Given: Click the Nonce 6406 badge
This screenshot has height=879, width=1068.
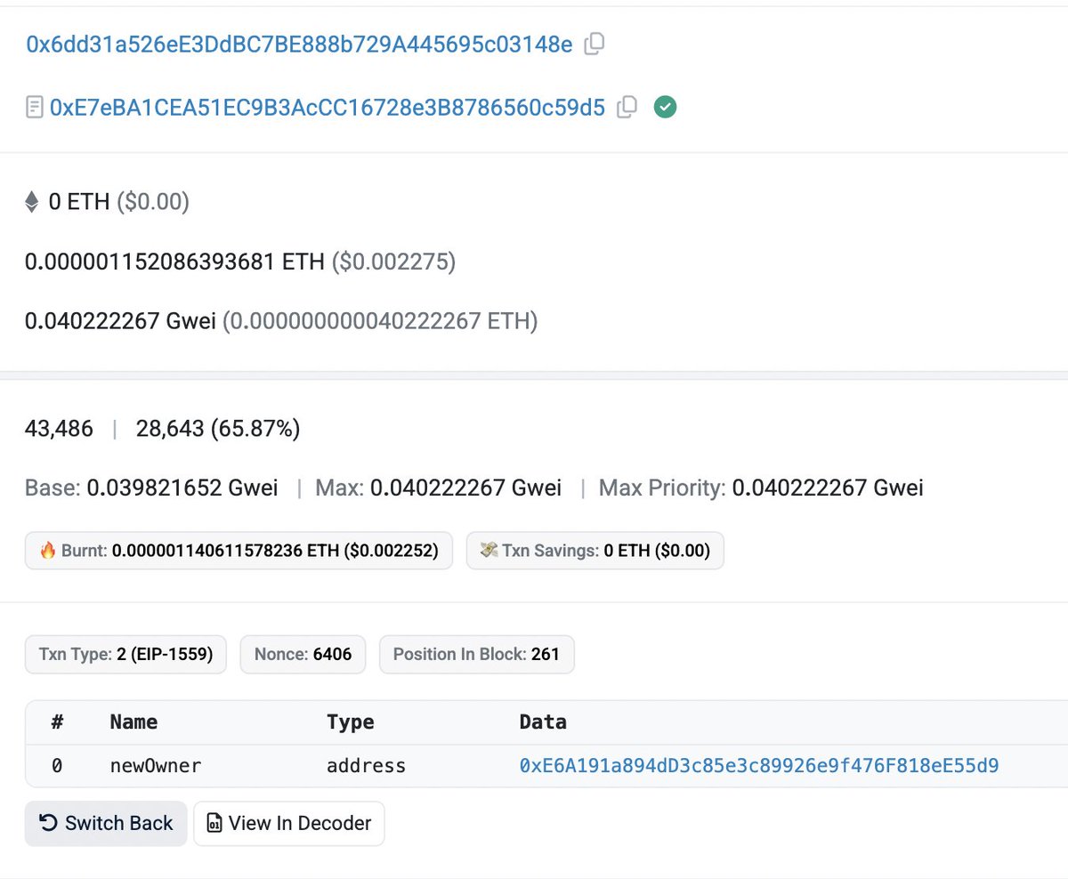Looking at the screenshot, I should (x=303, y=655).
